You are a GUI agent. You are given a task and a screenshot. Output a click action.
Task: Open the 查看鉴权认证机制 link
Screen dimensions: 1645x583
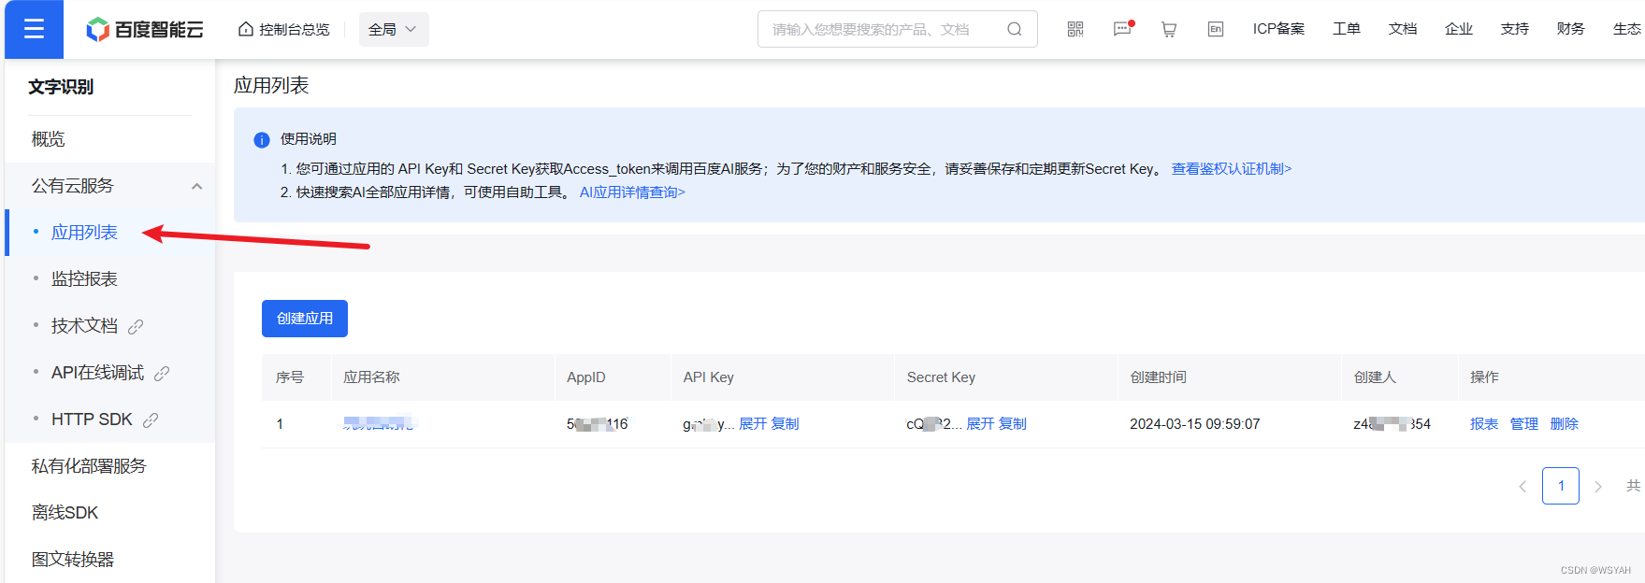[x=1232, y=169]
